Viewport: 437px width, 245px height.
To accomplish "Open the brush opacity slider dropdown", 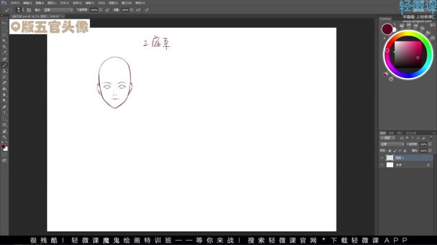I will pos(101,10).
